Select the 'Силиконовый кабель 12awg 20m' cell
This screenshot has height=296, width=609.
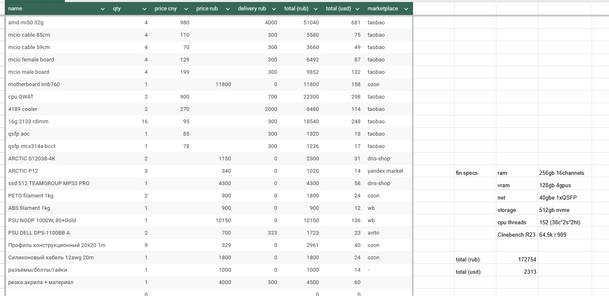click(57, 258)
